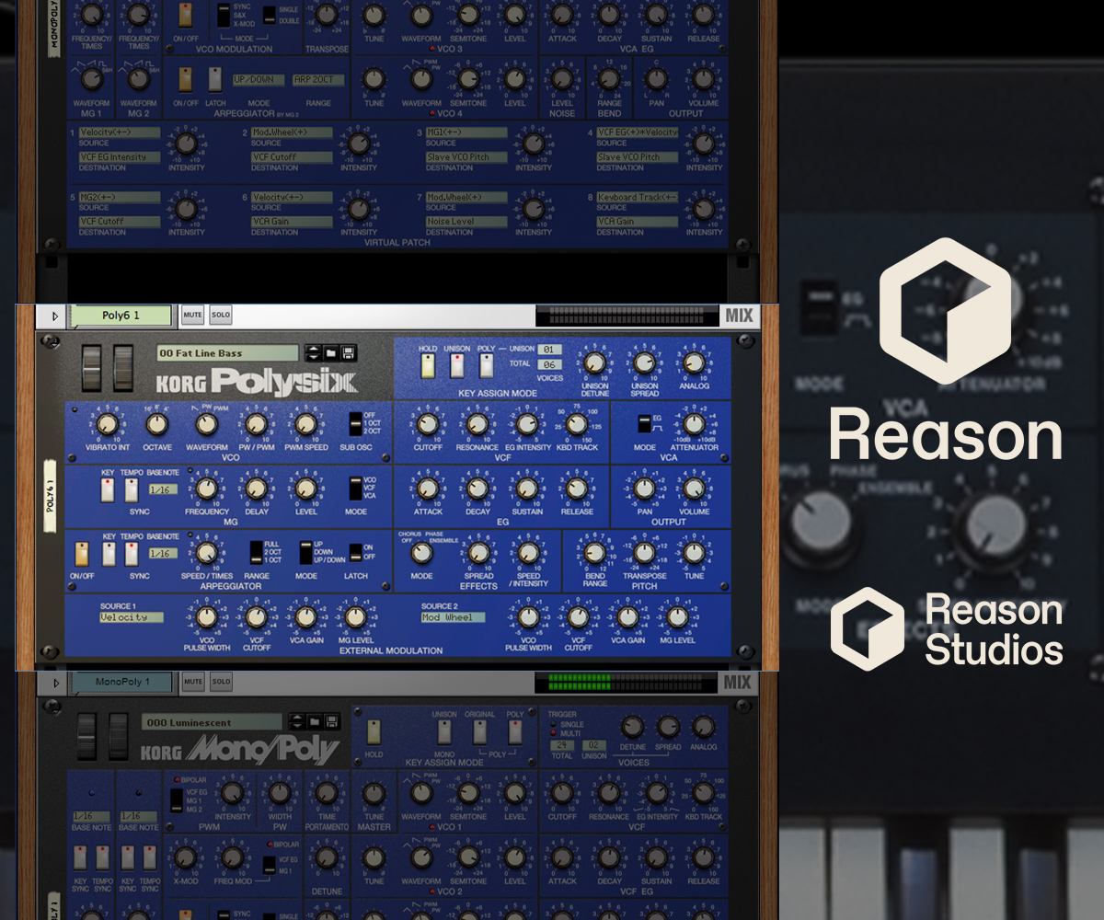Image resolution: width=1104 pixels, height=920 pixels.
Task: Step Polysix patch with up/down arrows
Action: click(x=313, y=353)
